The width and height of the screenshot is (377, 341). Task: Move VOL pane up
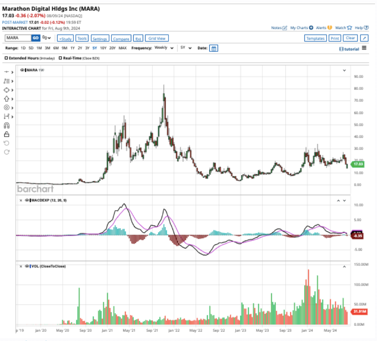344,267
